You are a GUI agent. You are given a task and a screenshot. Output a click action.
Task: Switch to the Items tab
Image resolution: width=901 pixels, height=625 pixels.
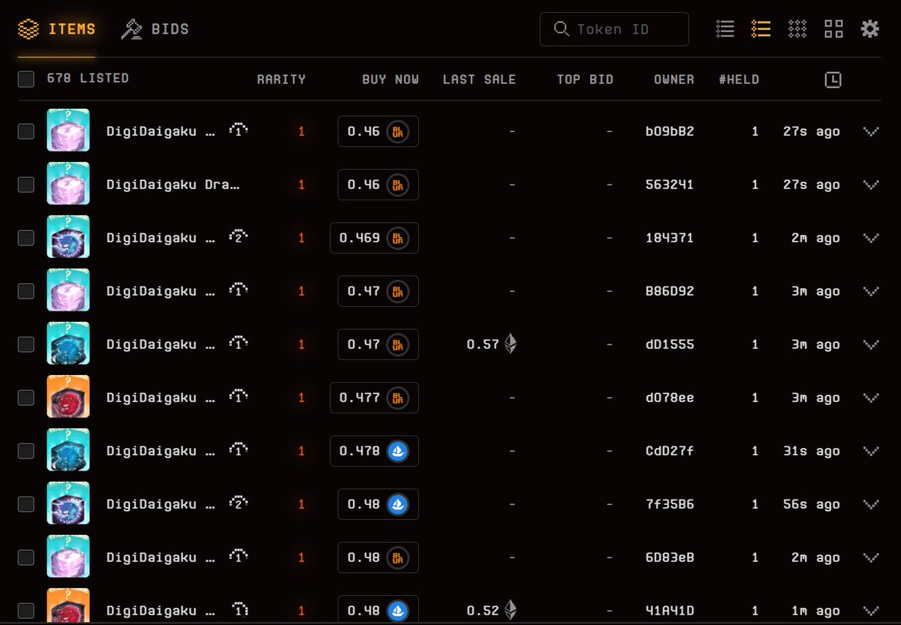[x=57, y=29]
